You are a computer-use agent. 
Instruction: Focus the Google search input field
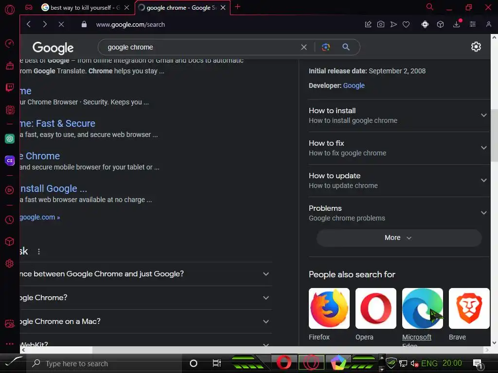202,47
